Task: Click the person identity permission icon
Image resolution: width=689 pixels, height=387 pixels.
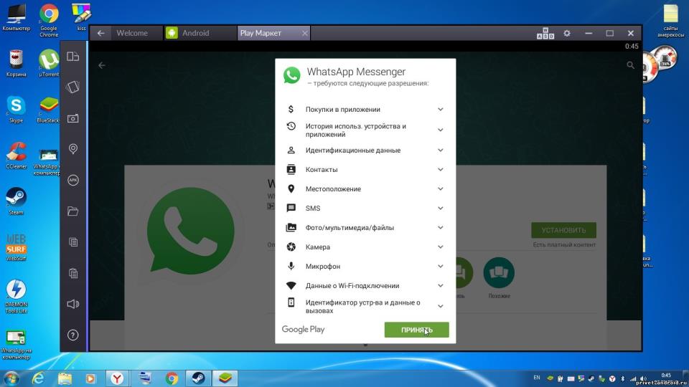Action: pos(291,150)
